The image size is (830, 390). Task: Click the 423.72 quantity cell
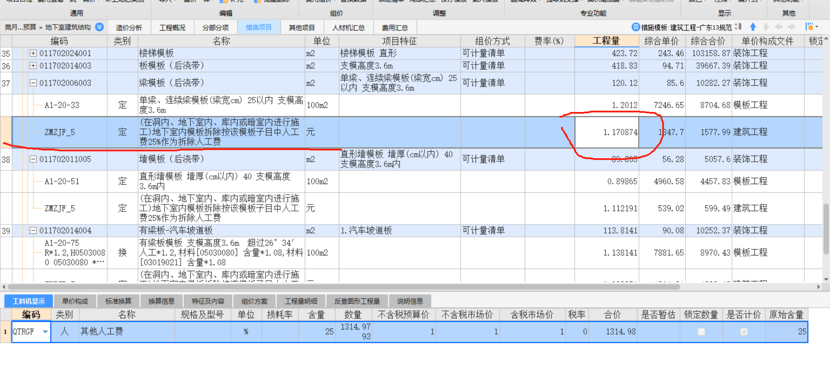click(x=607, y=54)
